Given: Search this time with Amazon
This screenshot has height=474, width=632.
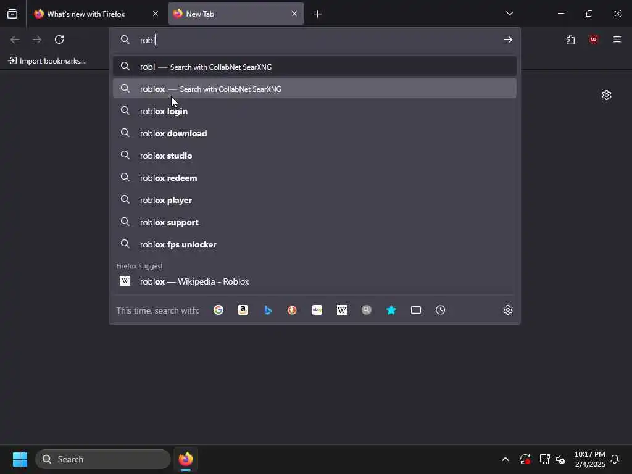Looking at the screenshot, I should 243,310.
